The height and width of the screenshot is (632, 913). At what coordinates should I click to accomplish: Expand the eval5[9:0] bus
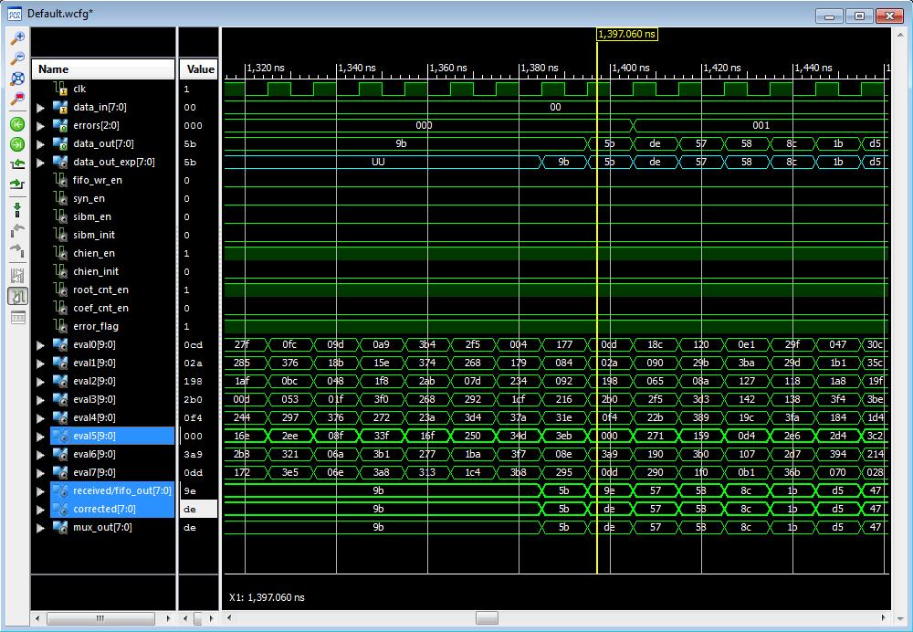coord(40,437)
